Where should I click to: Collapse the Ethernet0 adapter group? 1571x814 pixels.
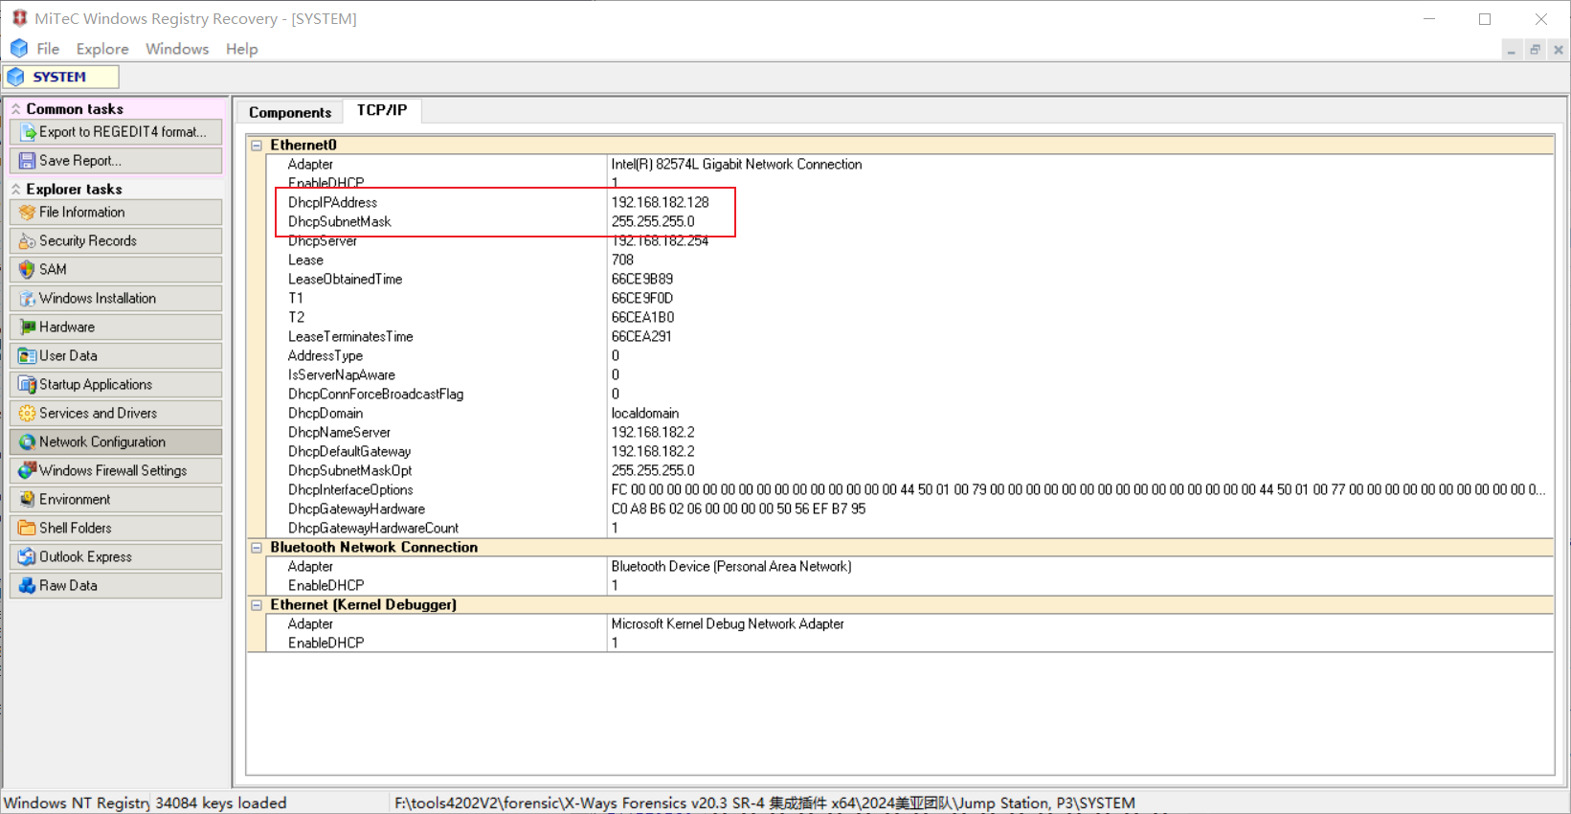[257, 146]
